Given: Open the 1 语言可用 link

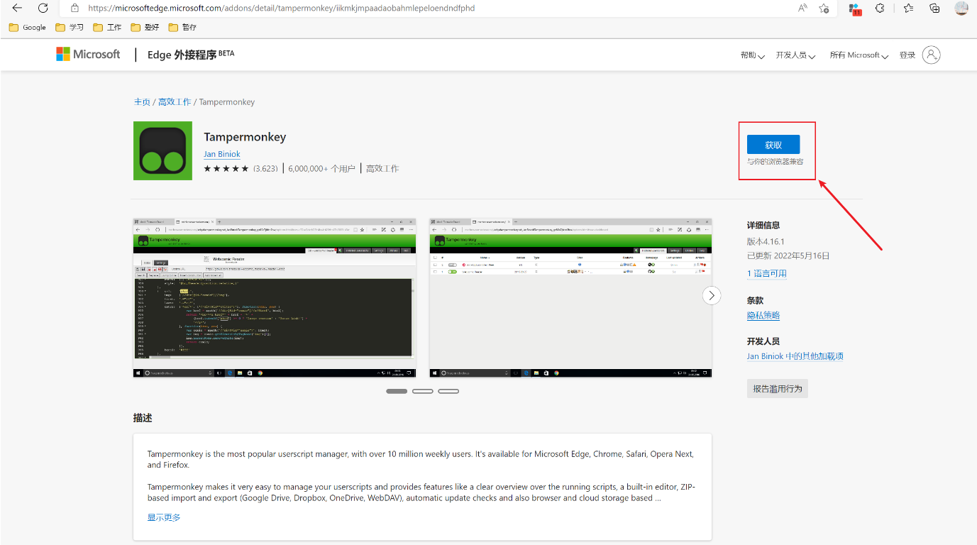Looking at the screenshot, I should [x=767, y=273].
